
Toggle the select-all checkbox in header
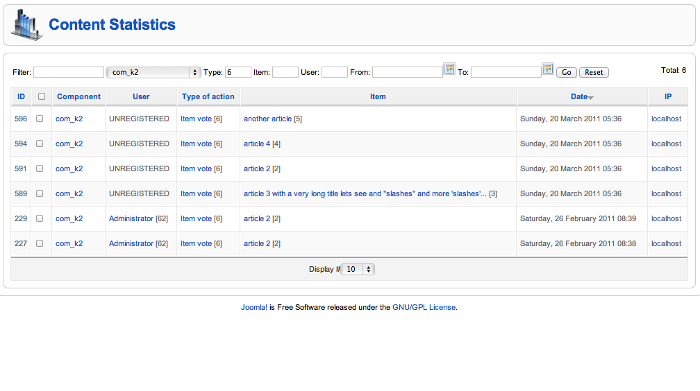[x=42, y=96]
